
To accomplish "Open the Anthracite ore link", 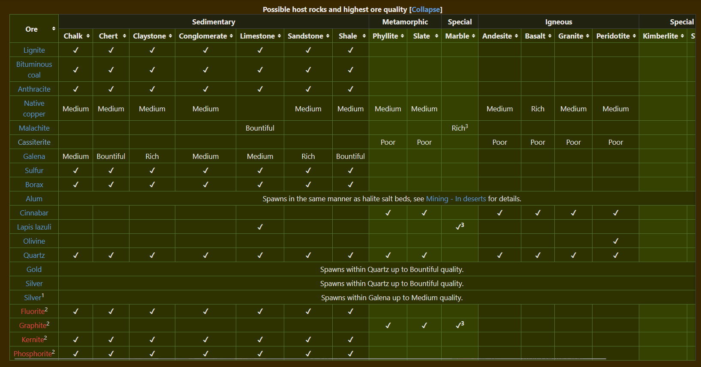I will click(x=34, y=89).
